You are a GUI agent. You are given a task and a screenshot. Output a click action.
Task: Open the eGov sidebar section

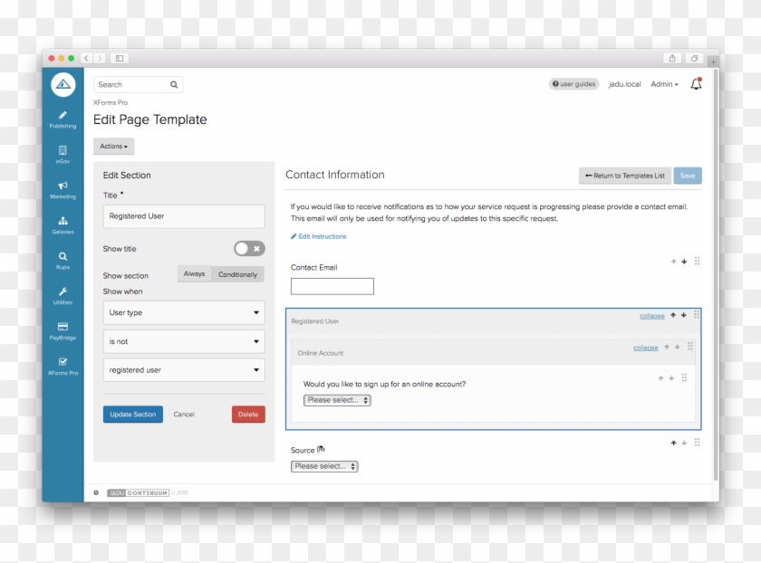point(63,154)
